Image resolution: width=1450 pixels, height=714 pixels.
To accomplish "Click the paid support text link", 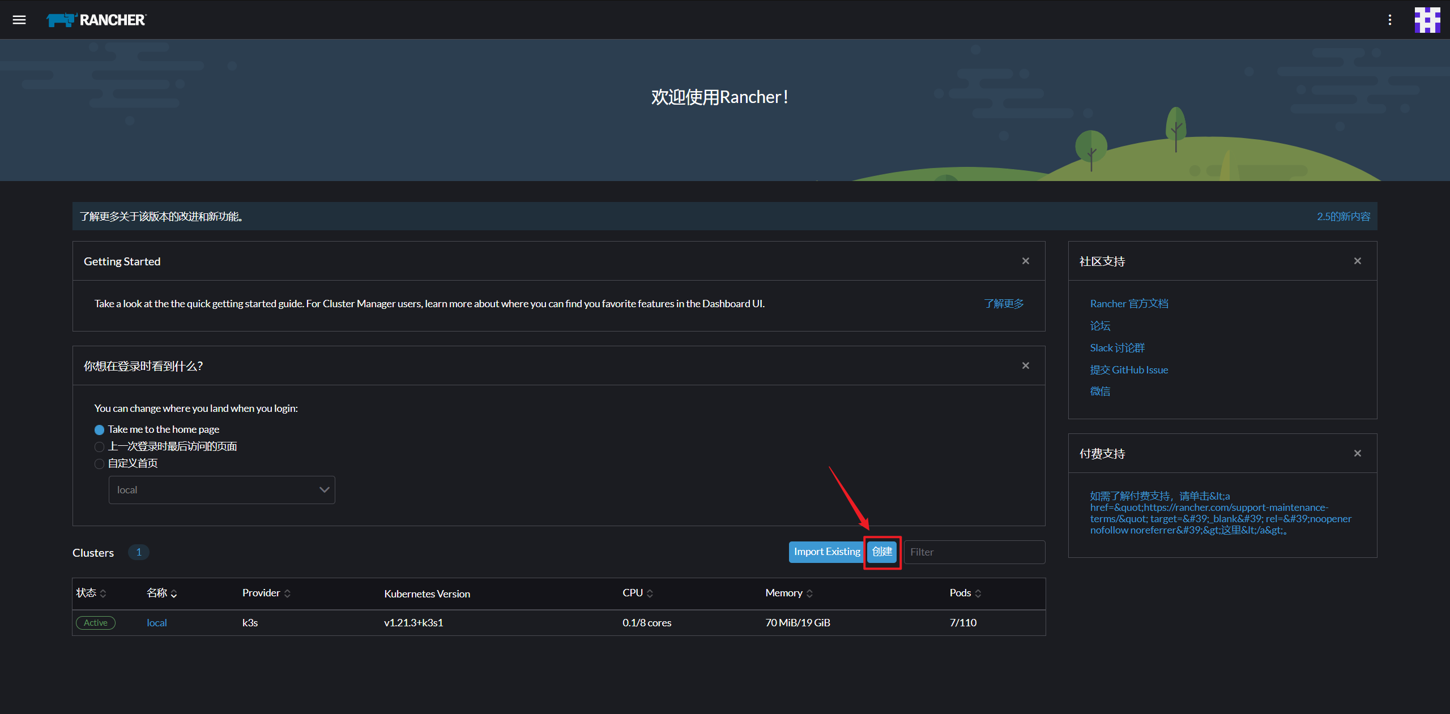I will tap(1221, 513).
